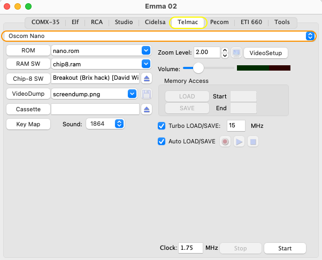Click the Memory Access Start address field
Viewport: 322px width, 260px height.
point(243,96)
